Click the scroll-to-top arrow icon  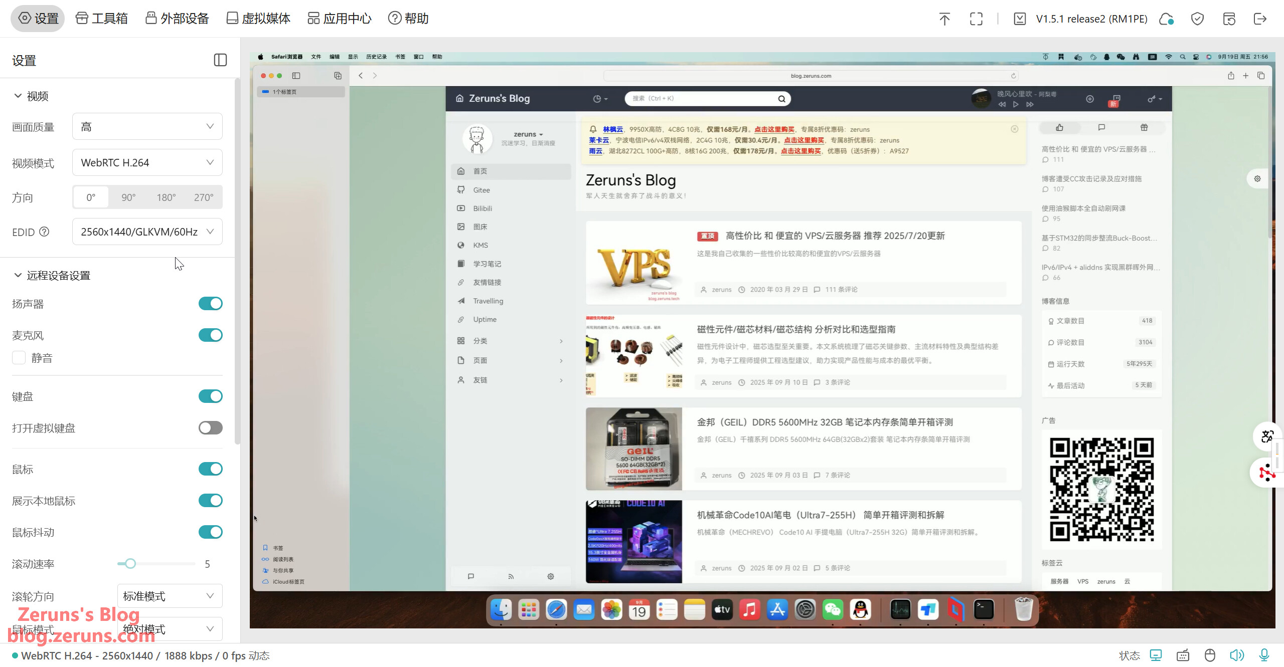tap(944, 19)
